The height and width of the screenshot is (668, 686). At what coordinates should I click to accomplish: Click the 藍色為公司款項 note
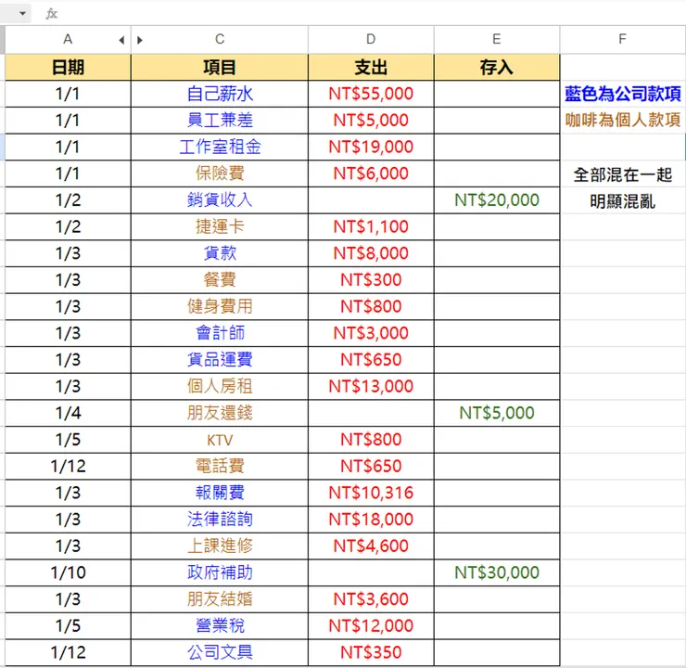click(623, 94)
